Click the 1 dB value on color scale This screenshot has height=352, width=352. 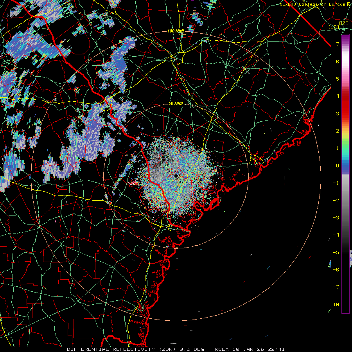tap(338, 148)
